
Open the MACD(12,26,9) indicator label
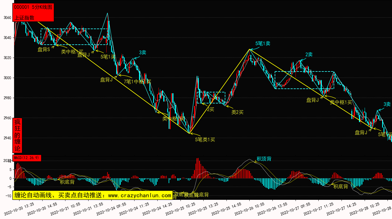pos(27,158)
